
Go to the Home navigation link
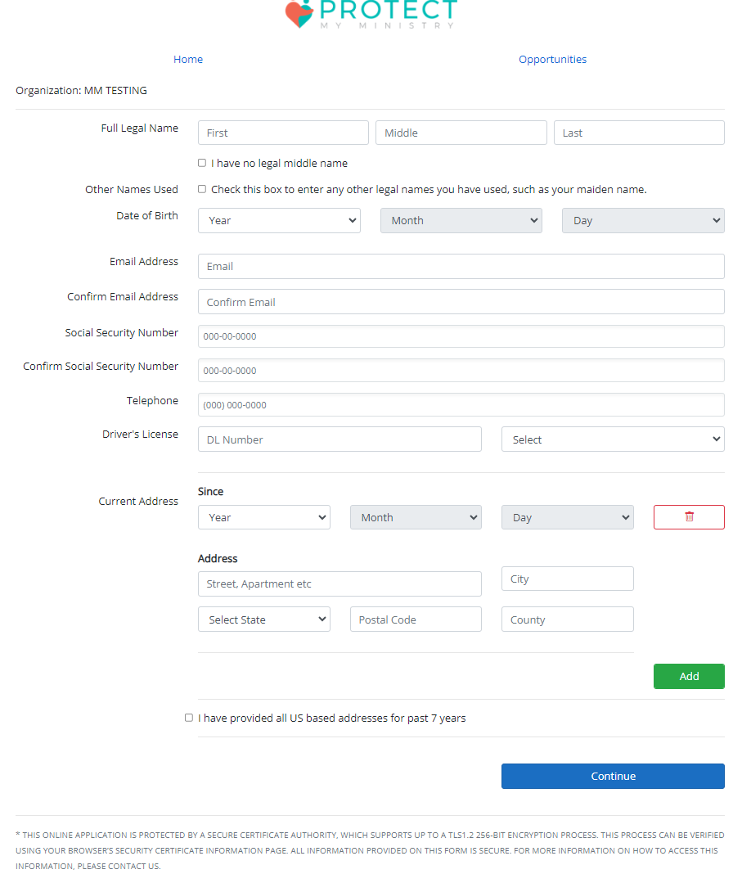(x=188, y=59)
